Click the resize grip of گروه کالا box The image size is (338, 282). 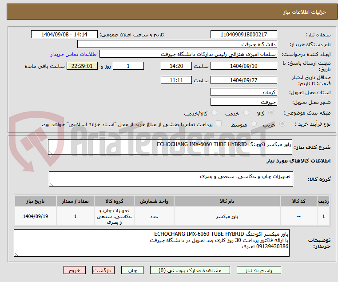pos(52,184)
